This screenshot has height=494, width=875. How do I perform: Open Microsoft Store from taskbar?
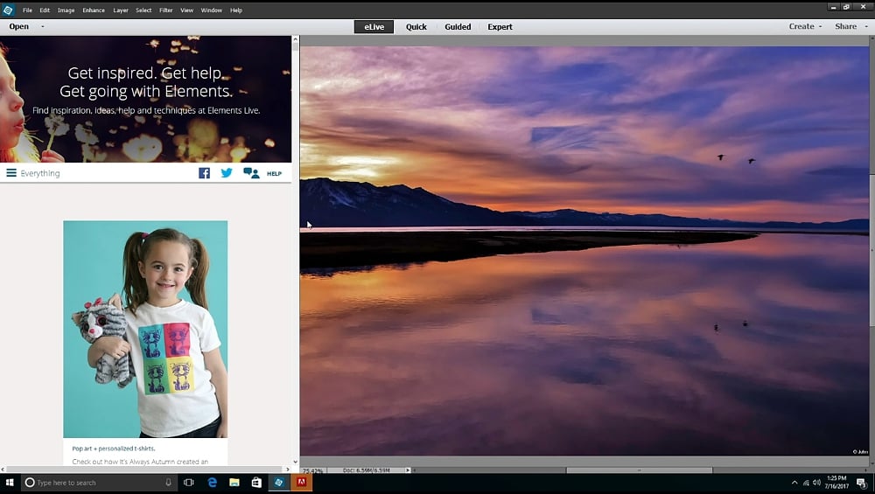[256, 483]
